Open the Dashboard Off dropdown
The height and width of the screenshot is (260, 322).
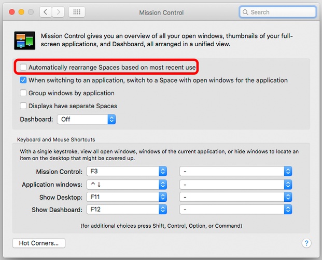[86, 119]
